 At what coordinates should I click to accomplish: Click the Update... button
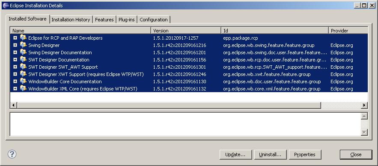click(235, 154)
